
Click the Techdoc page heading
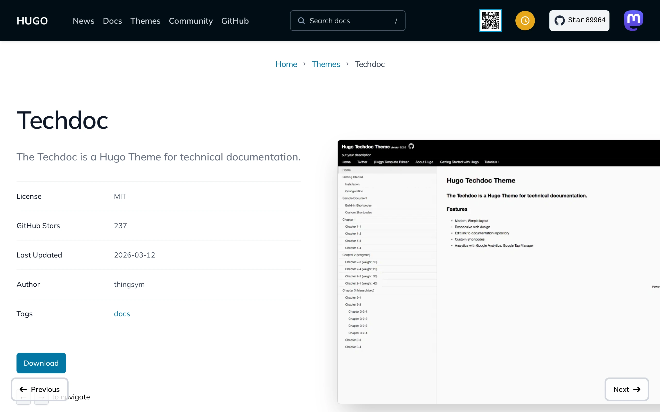tap(62, 120)
